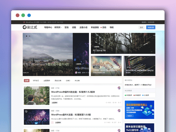
Task: Open author avatar on B2 1.8.0 post
Action: [119, 111]
